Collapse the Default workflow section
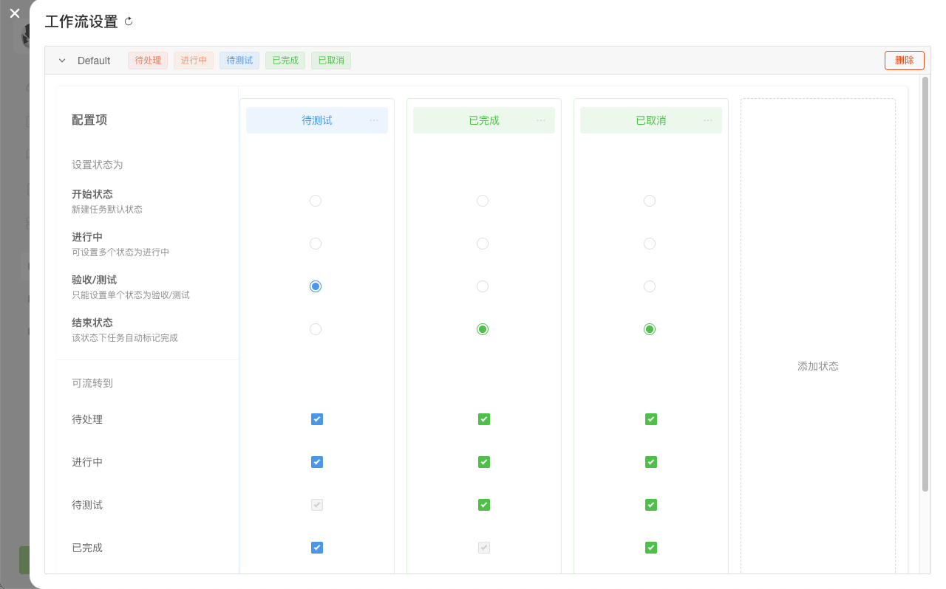This screenshot has height=589, width=946. (62, 61)
